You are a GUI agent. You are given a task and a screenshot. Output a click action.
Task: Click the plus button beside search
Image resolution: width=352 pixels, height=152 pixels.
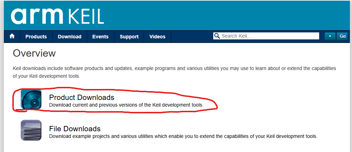[x=330, y=36]
